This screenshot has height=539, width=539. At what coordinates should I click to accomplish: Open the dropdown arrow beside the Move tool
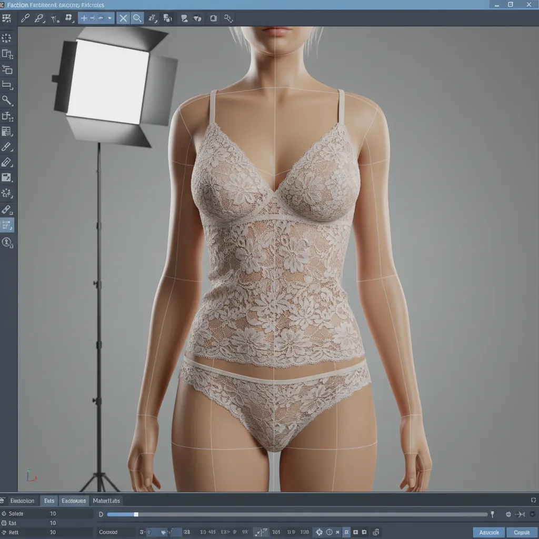109,18
